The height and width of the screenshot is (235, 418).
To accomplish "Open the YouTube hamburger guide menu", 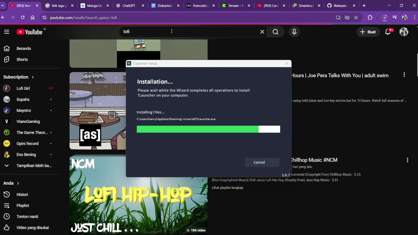I will coord(7,32).
